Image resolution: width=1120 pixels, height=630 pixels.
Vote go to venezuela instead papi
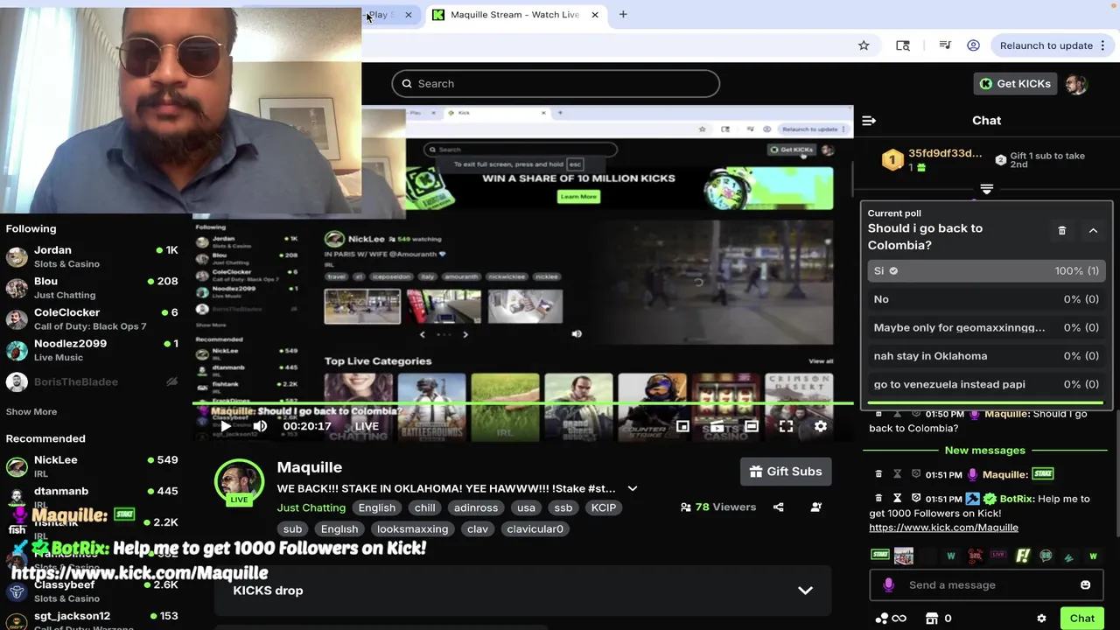tap(986, 384)
